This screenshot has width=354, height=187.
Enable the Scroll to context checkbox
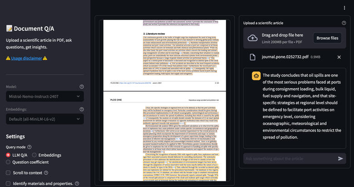point(9,173)
